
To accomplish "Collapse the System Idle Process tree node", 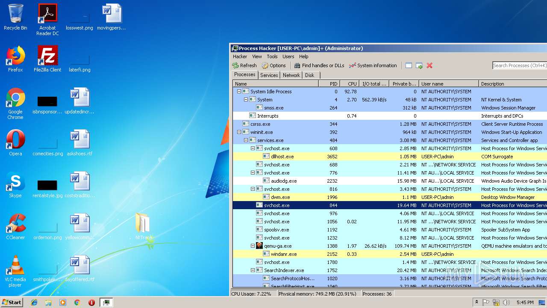I will pos(239,92).
